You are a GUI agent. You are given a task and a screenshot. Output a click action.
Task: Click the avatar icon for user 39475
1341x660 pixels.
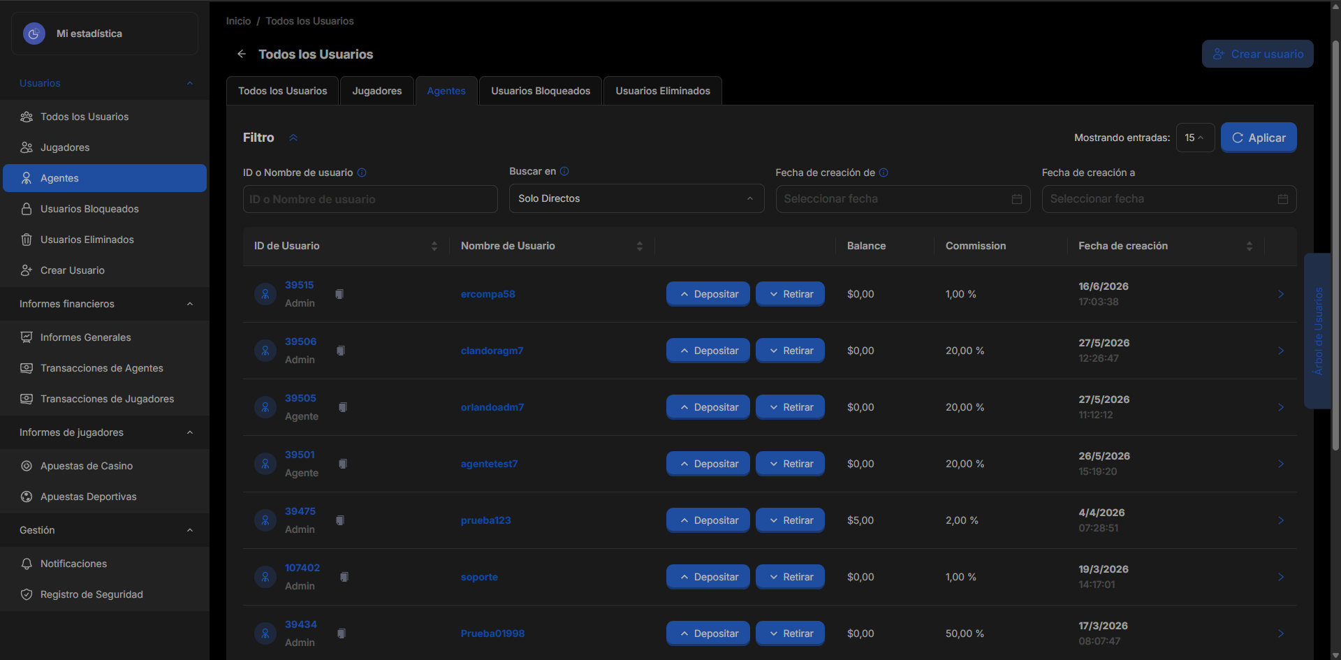(x=265, y=520)
